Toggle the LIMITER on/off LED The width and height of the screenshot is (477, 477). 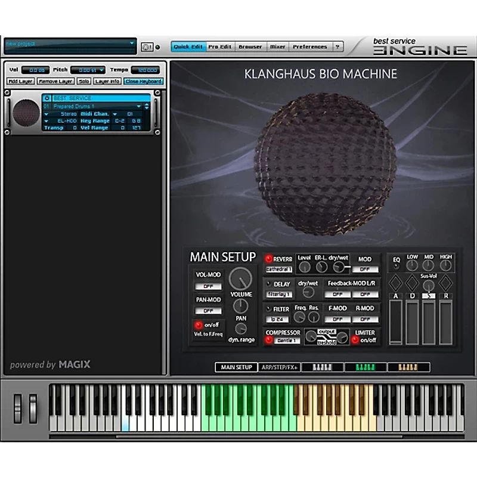[355, 340]
